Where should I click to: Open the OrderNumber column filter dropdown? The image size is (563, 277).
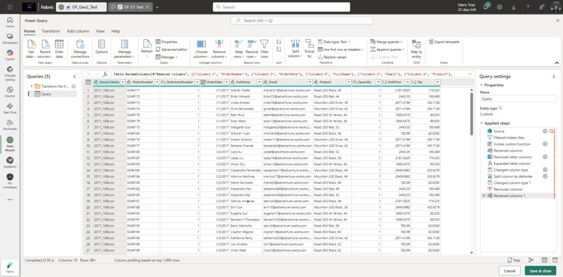pos(156,82)
